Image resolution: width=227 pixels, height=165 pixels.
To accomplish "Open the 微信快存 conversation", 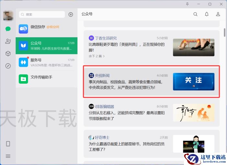I will [x=46, y=29].
